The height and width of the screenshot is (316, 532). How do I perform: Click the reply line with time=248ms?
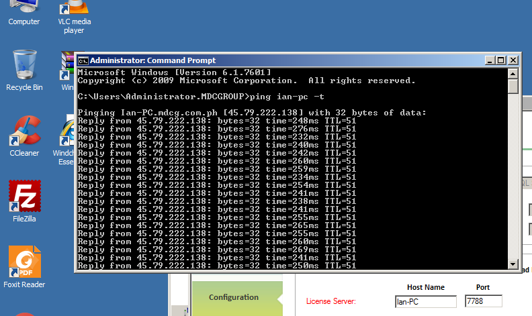click(217, 121)
